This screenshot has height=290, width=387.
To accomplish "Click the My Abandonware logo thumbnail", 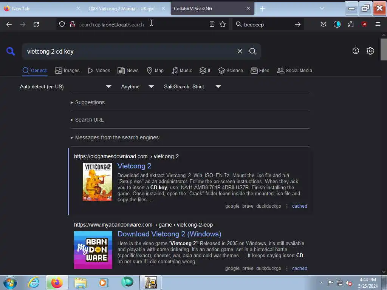I will pos(93,250).
